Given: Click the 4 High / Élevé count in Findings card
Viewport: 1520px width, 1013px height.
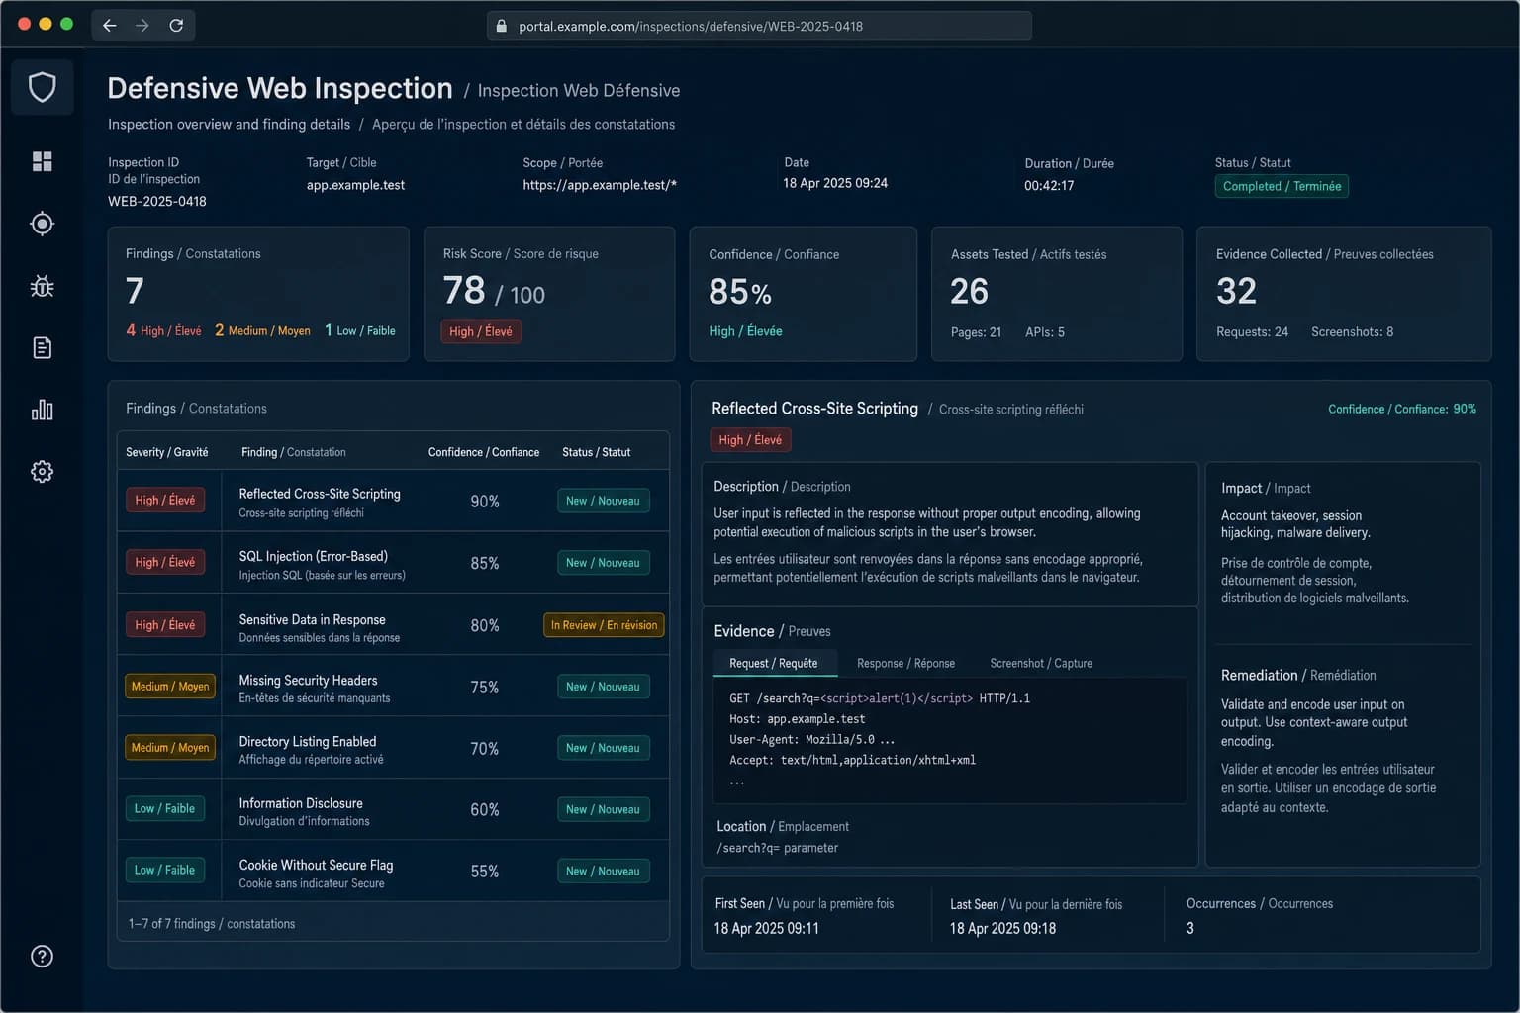Looking at the screenshot, I should click(163, 330).
